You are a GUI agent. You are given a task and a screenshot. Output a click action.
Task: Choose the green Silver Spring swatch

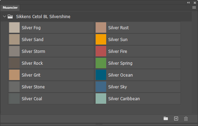pos(101,63)
